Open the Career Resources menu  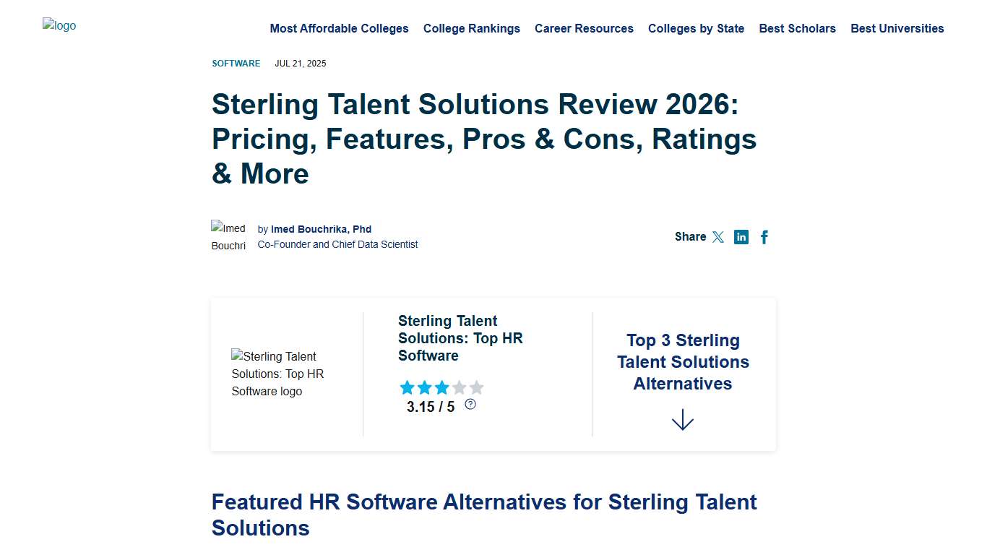584,28
